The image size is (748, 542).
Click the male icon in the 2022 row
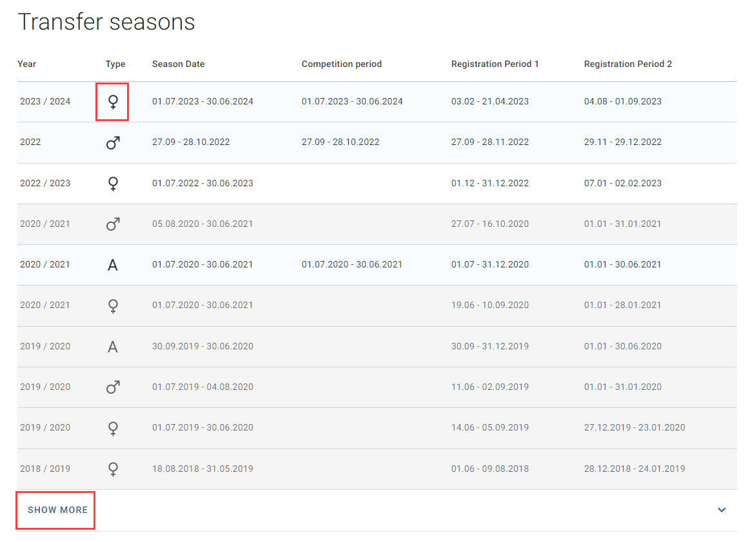(x=113, y=142)
